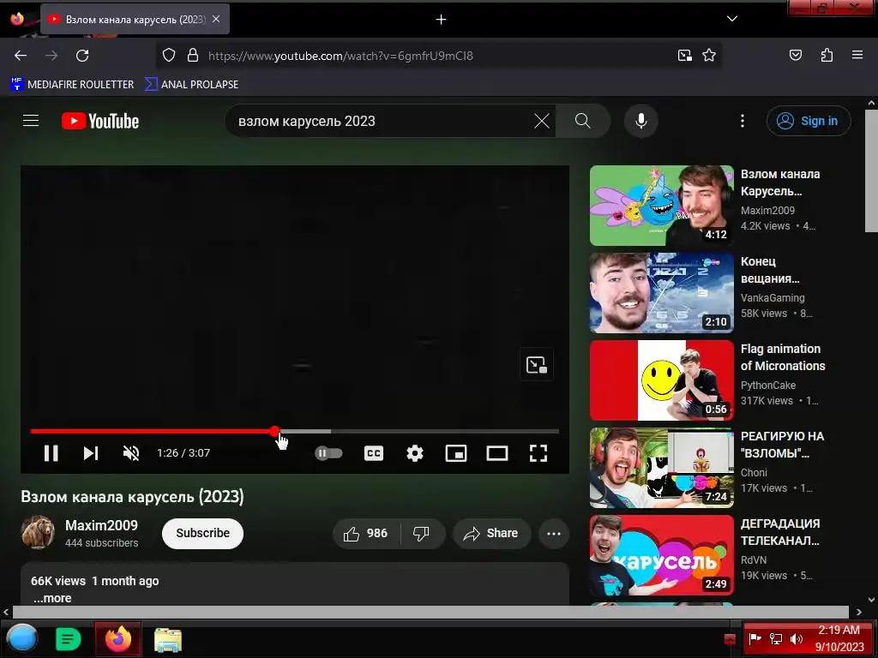Skip to the next video
Image resolution: width=878 pixels, height=658 pixels.
coord(91,453)
